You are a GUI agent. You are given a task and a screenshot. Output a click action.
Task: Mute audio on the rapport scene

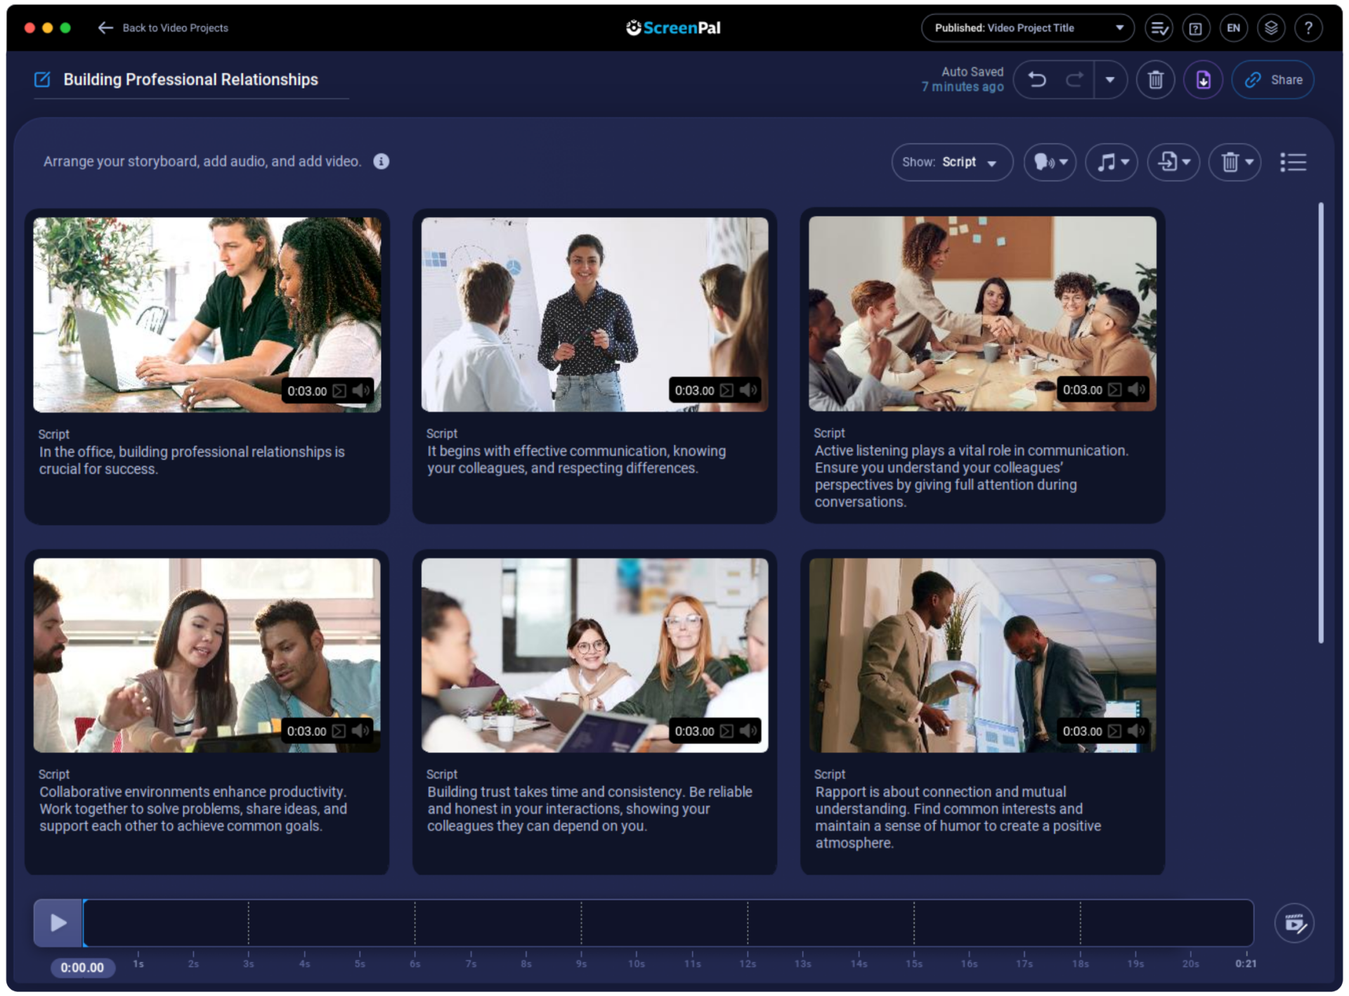tap(1138, 730)
